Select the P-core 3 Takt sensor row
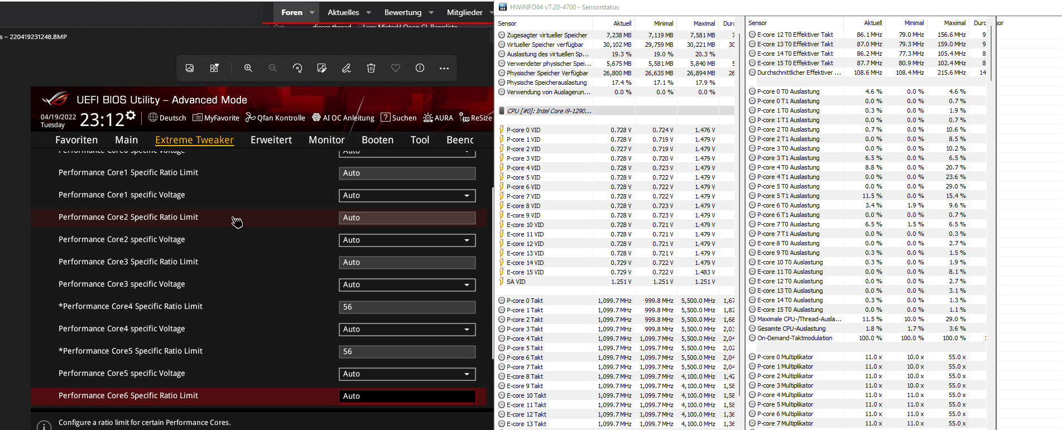1062x430 pixels. [x=616, y=329]
